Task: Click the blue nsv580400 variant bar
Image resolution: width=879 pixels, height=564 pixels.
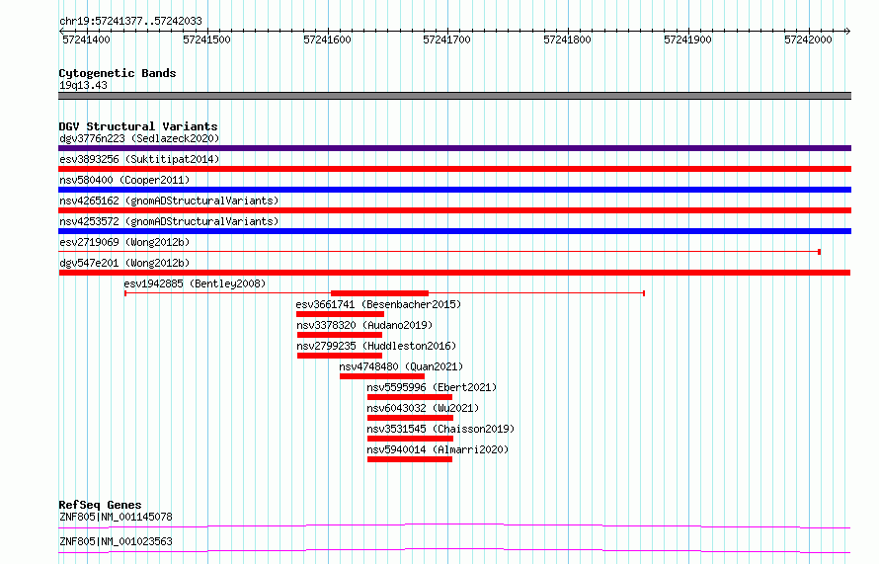Action: click(x=454, y=190)
